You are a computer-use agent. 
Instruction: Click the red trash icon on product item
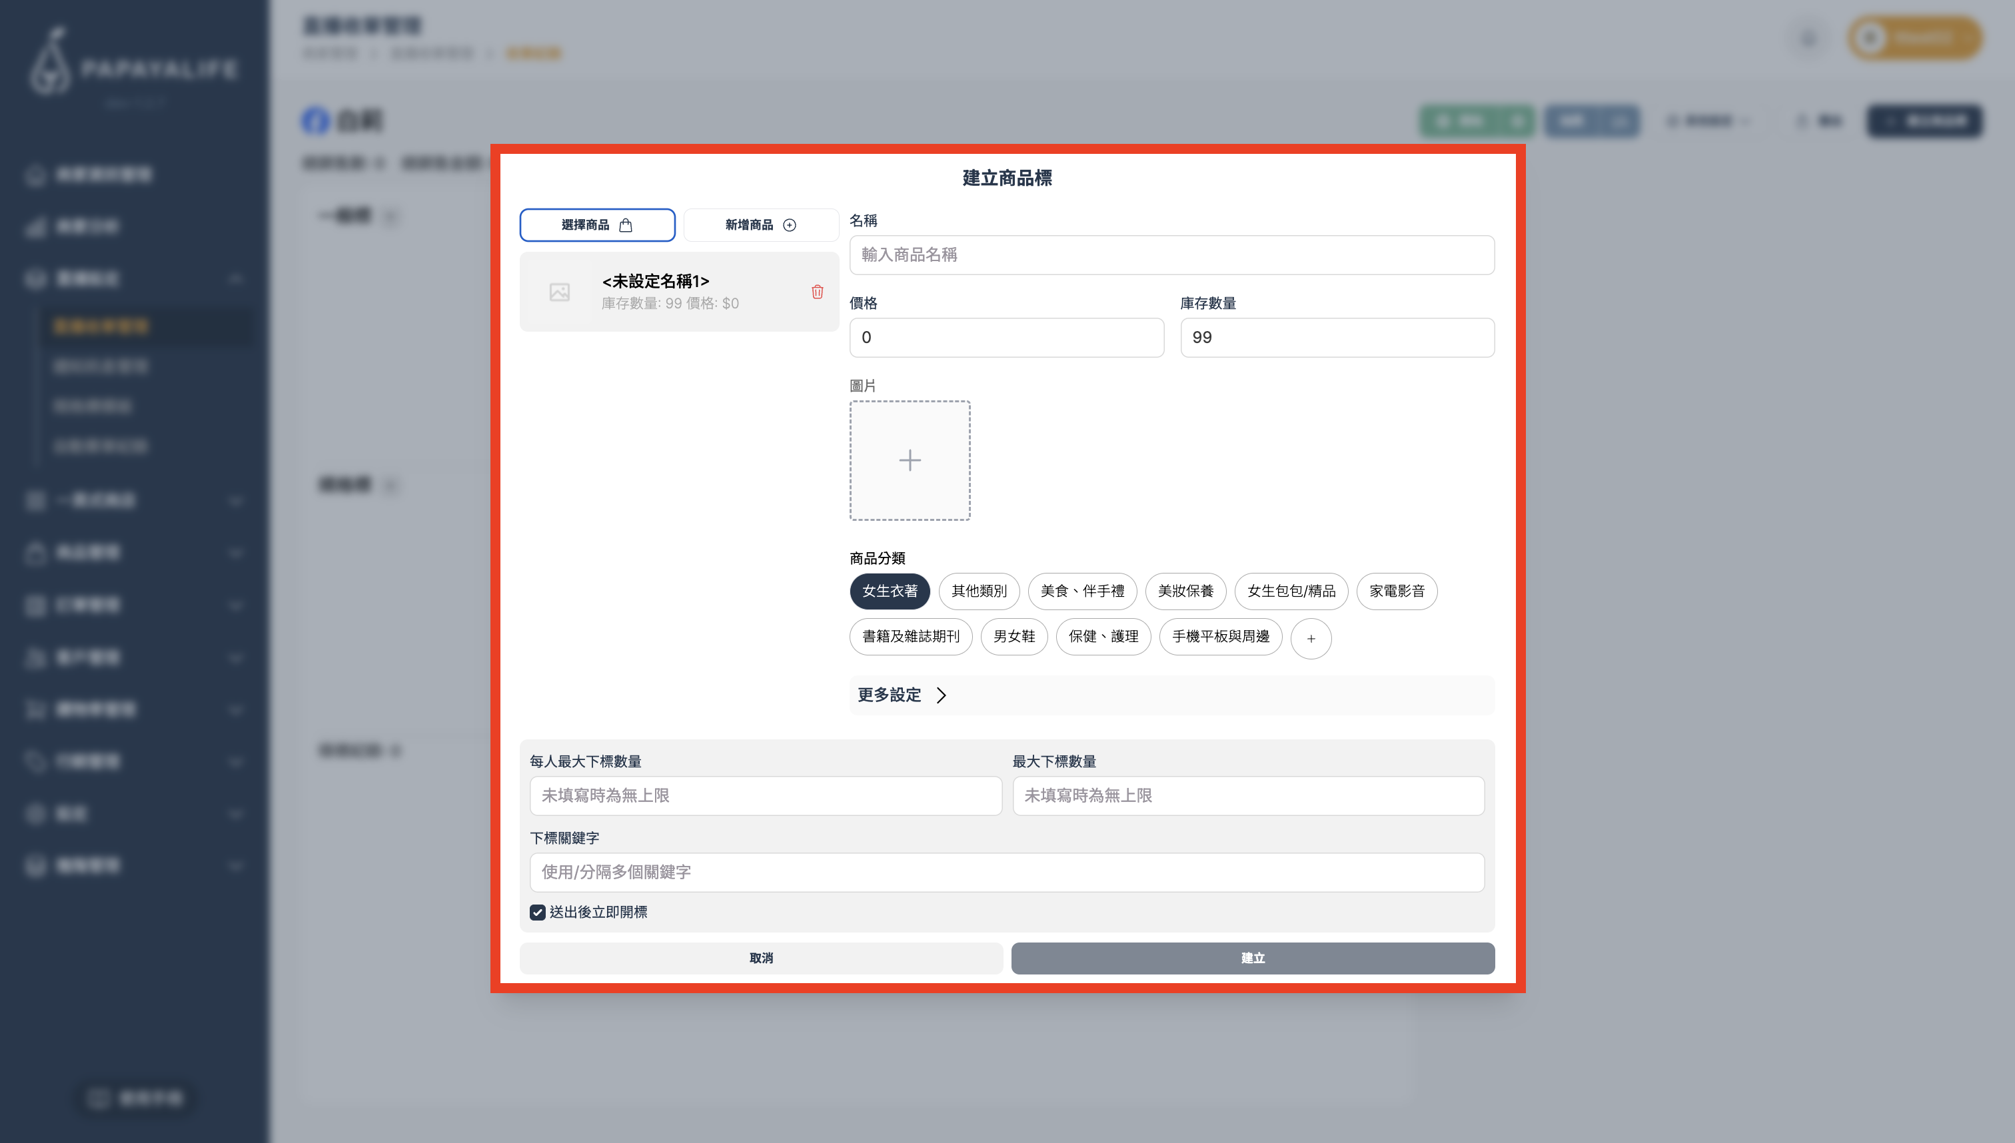(x=817, y=292)
